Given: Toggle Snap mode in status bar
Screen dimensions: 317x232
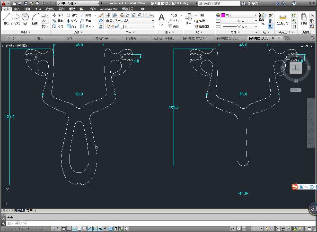Looking at the screenshot, I should pos(58,229).
